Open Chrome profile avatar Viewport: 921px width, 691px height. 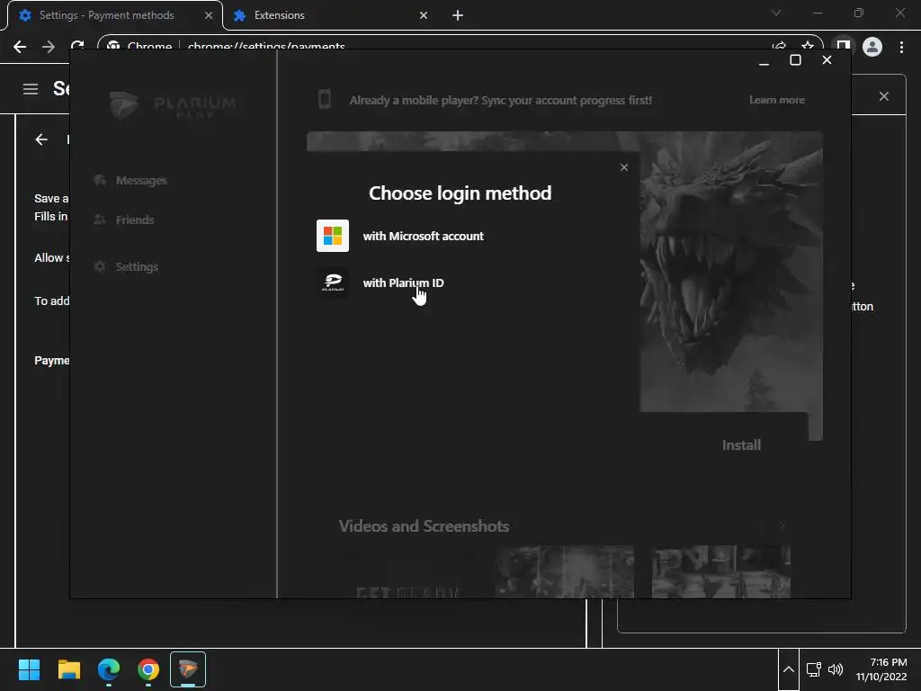tap(872, 47)
